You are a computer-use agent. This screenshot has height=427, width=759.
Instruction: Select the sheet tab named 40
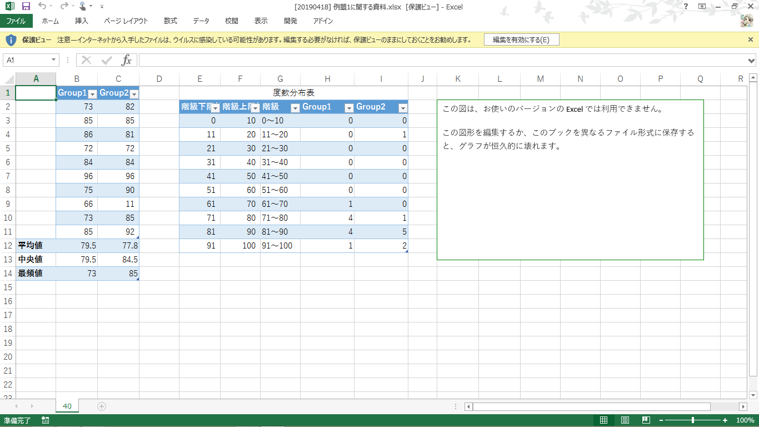[67, 406]
